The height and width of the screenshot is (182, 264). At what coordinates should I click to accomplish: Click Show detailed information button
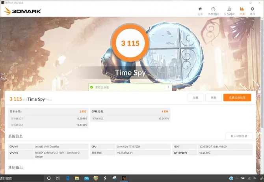tap(239, 136)
